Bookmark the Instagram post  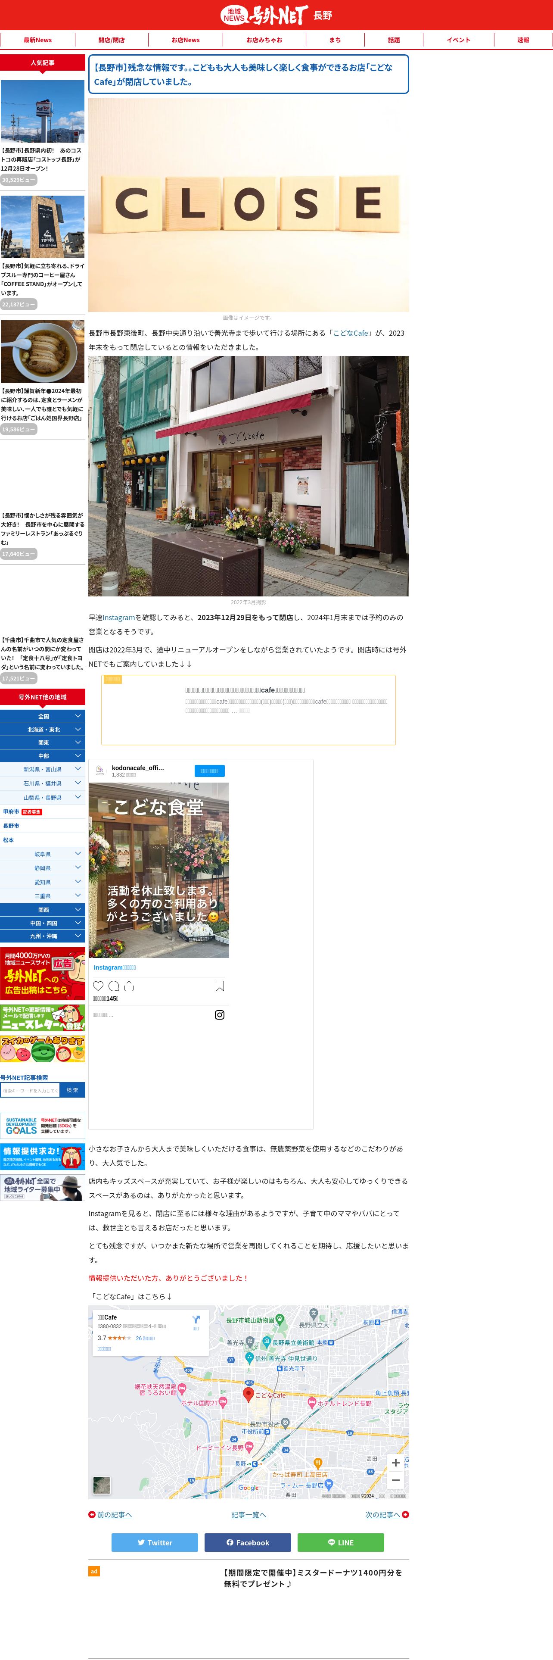220,985
